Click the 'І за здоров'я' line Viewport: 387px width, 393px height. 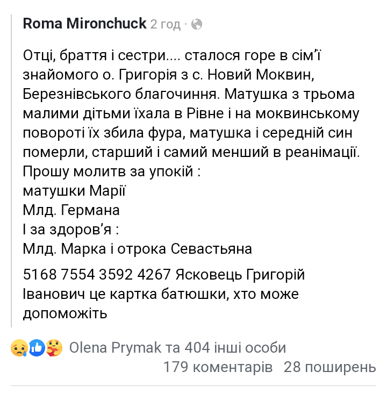pos(71,230)
